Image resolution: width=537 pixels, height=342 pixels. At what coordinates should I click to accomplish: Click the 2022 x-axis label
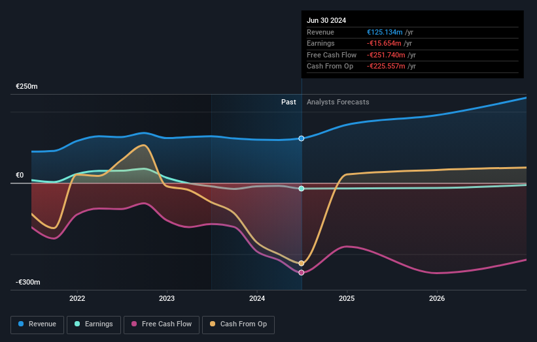click(x=77, y=299)
